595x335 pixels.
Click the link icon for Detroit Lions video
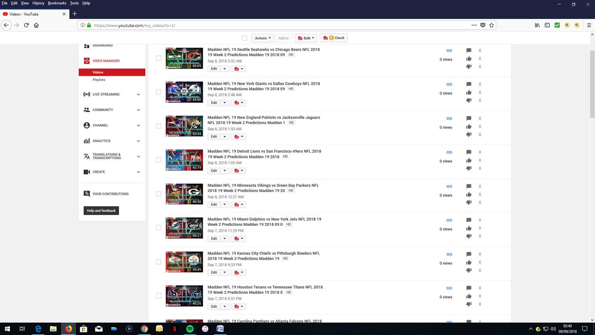point(449,152)
